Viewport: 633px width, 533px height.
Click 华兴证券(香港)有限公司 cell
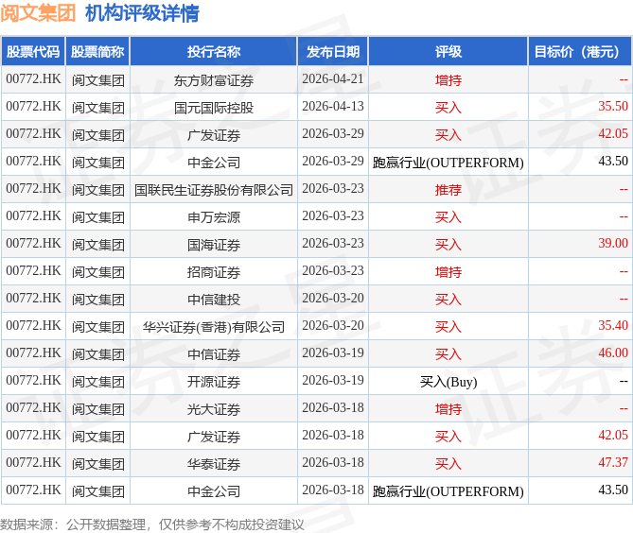click(x=214, y=327)
